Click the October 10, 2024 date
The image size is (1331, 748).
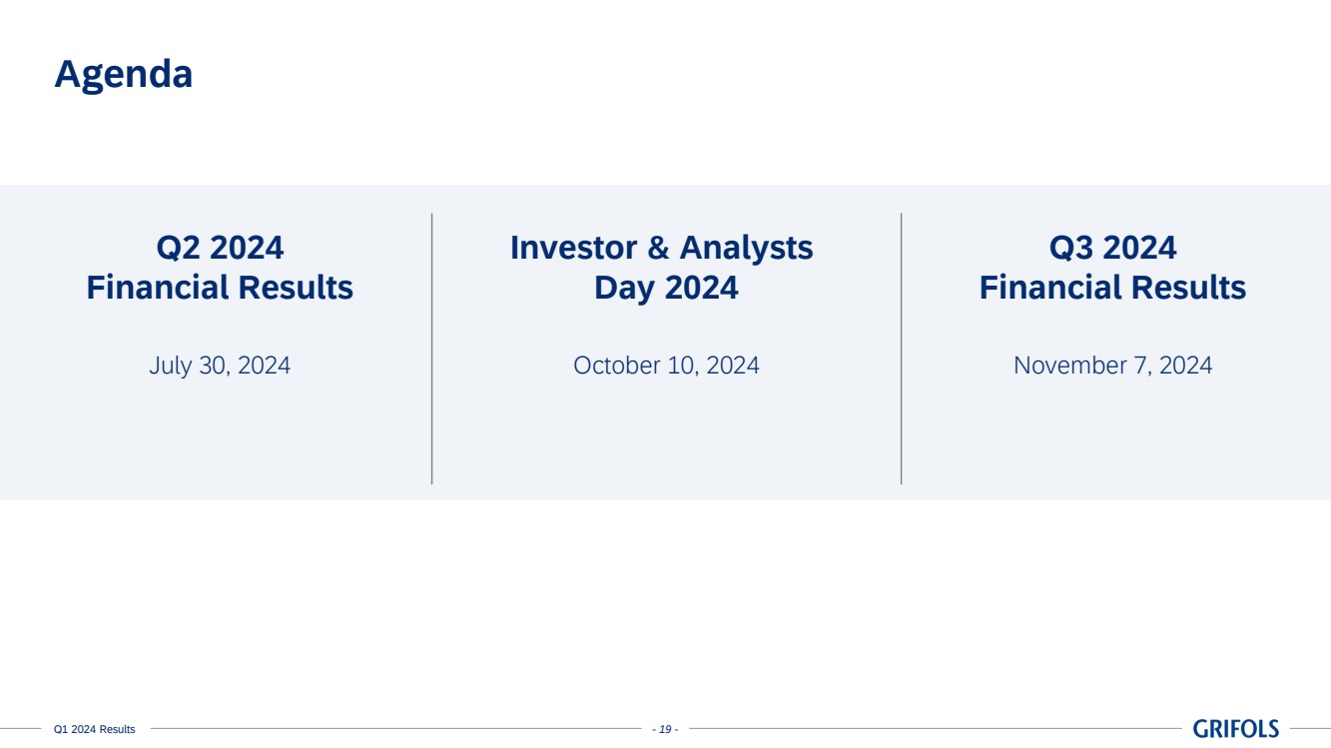pos(666,366)
